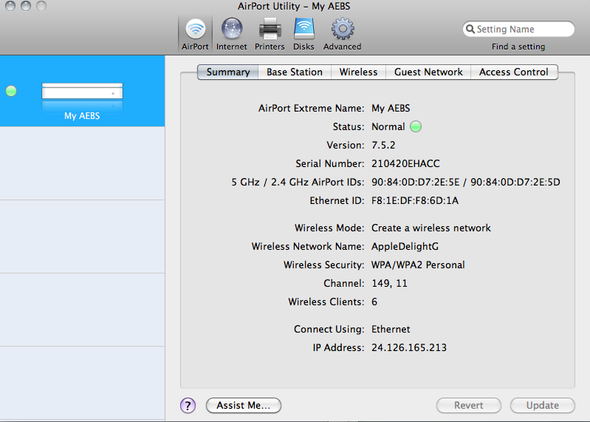
Task: Switch to the Access Control tab
Action: tap(514, 72)
